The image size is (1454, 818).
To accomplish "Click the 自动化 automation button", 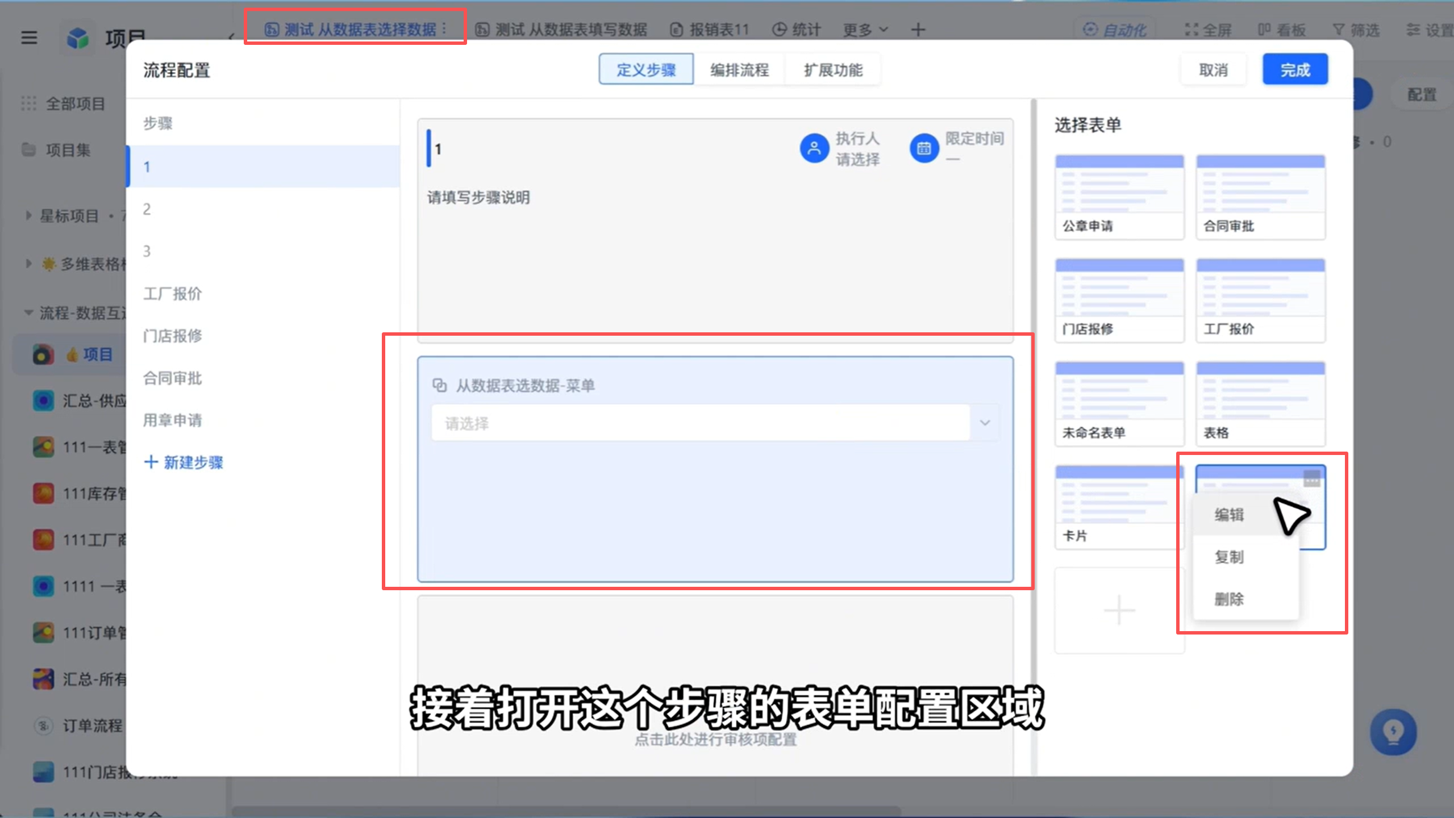I will coord(1115,30).
